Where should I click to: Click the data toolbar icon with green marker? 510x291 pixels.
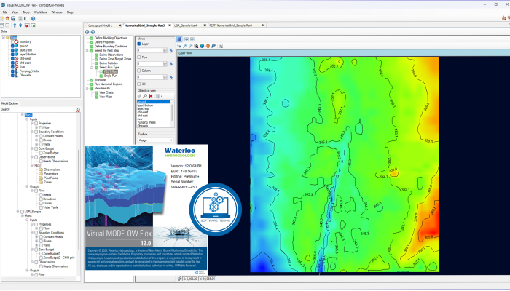(34, 25)
